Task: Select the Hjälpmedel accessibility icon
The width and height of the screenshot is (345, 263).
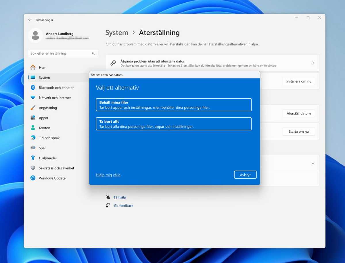Action: 33,158
